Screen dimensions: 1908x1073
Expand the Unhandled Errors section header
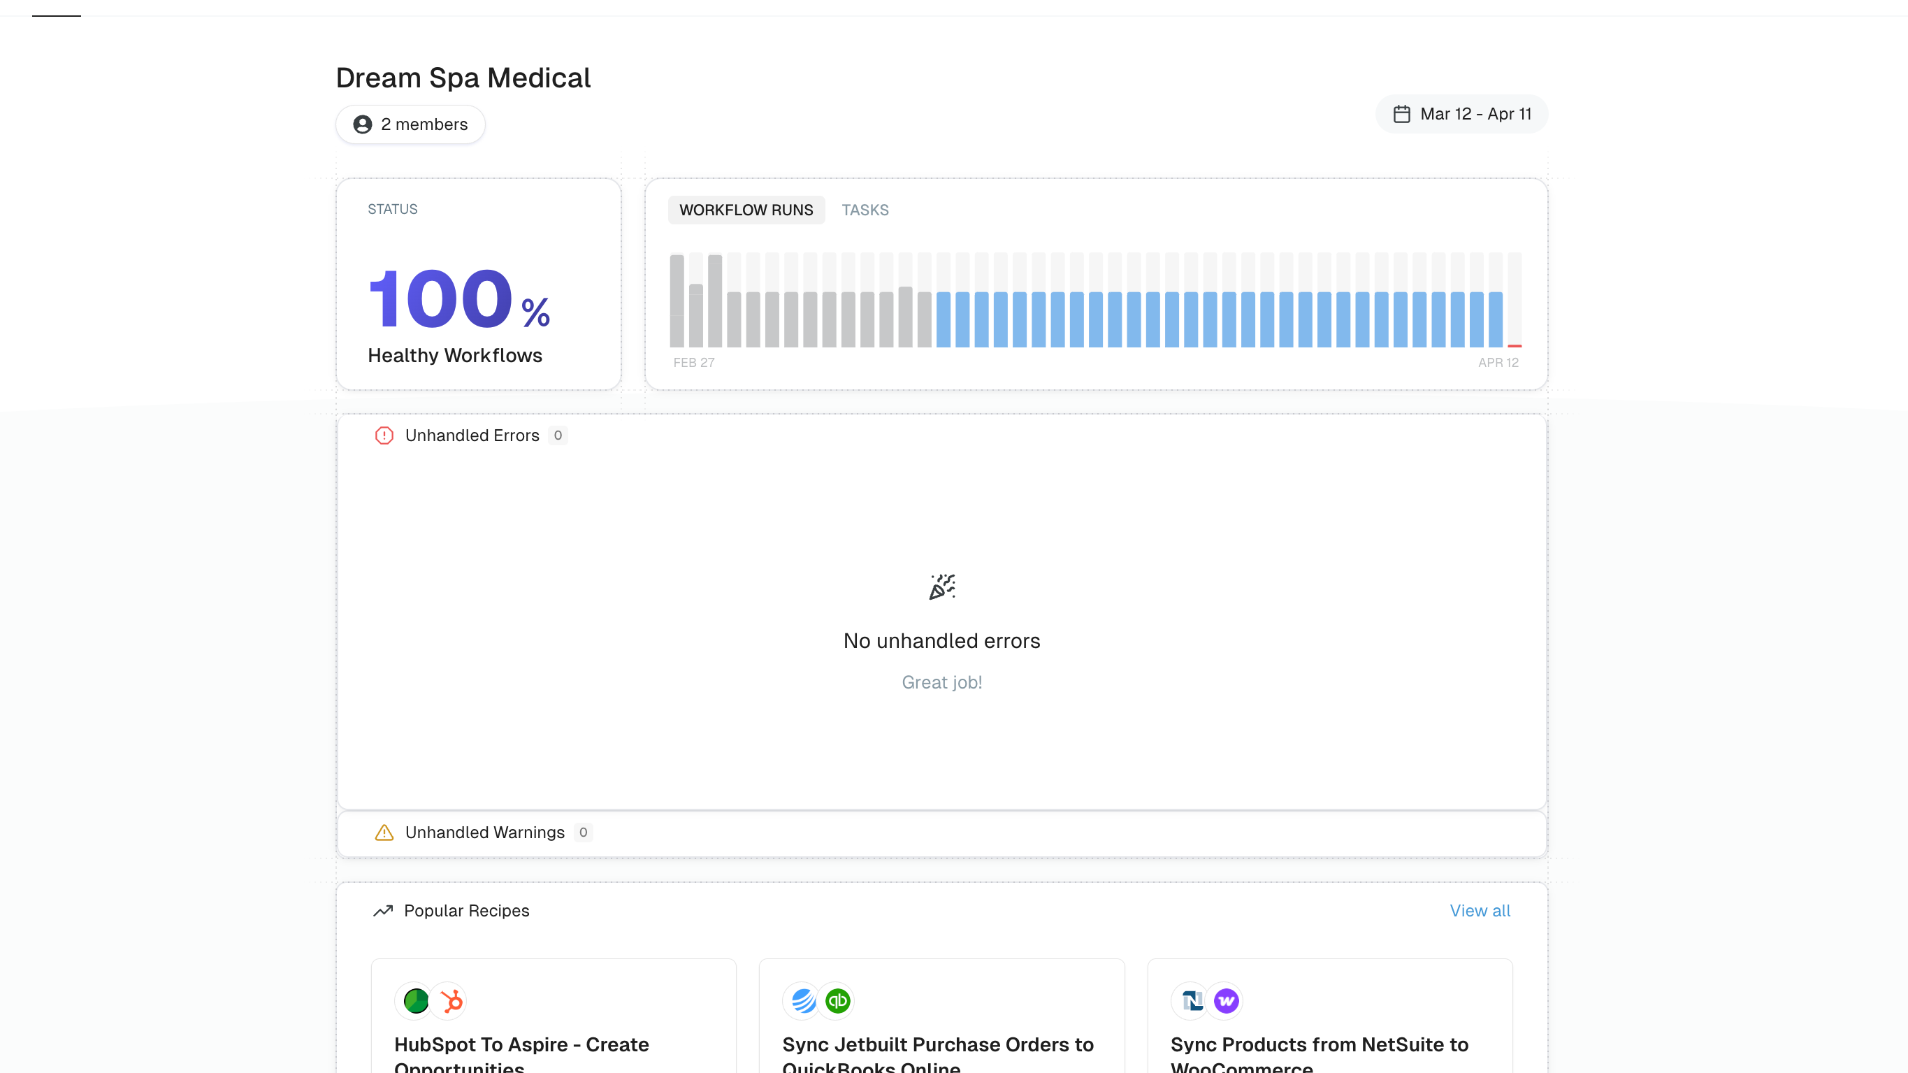pos(941,435)
